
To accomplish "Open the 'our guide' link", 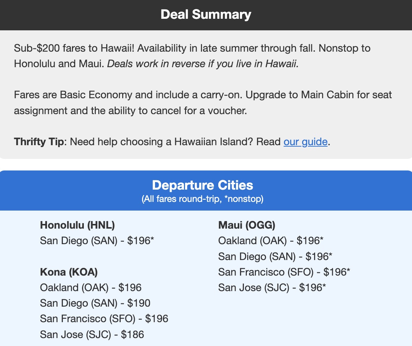I will (305, 142).
